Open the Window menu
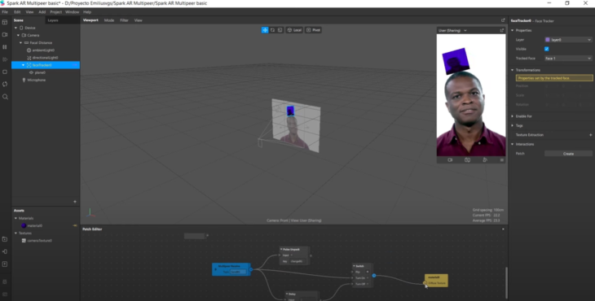The height and width of the screenshot is (301, 595). [72, 12]
